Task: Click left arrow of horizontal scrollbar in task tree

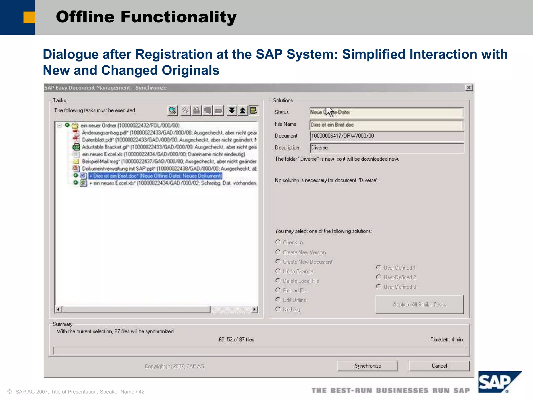Action: pyautogui.click(x=59, y=309)
